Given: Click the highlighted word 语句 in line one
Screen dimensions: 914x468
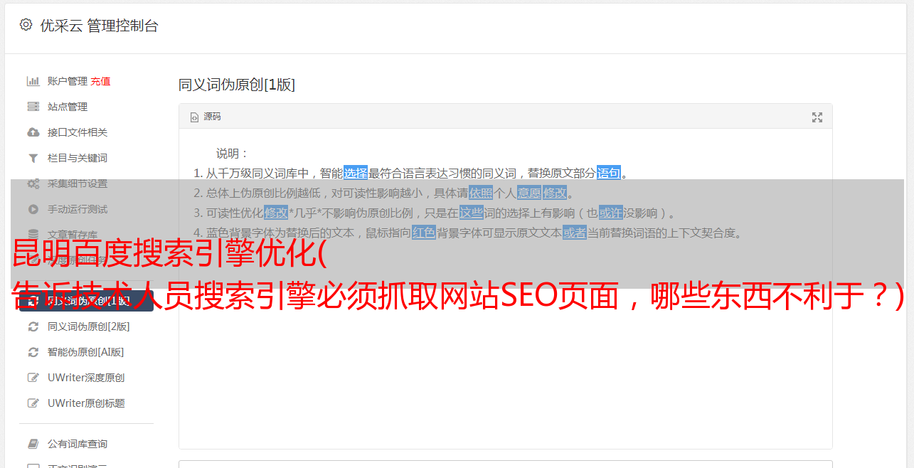Looking at the screenshot, I should 608,173.
